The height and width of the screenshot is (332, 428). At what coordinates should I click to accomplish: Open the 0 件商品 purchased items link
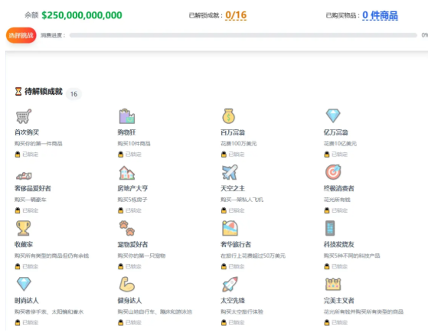pos(380,15)
